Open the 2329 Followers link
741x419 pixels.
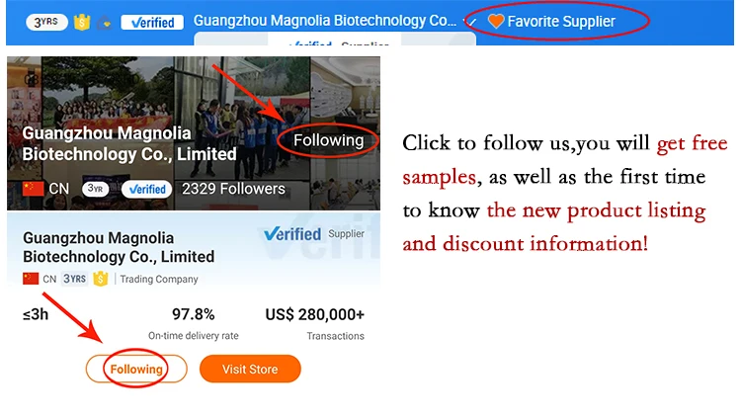pyautogui.click(x=233, y=189)
